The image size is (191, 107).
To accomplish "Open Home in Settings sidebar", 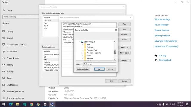I will point(10,10).
